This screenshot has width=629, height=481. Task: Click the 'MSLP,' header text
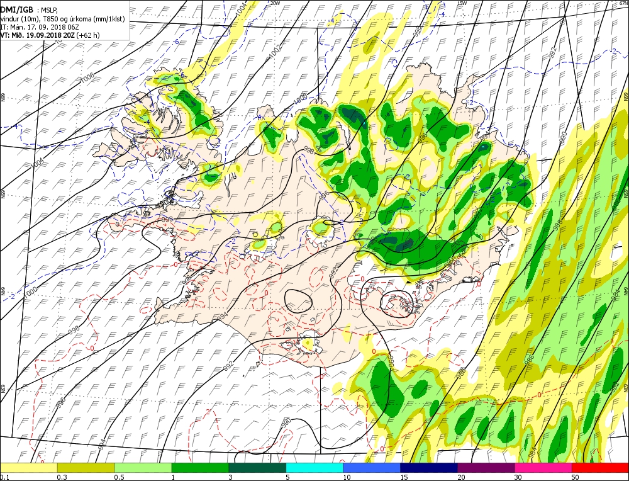coord(49,11)
